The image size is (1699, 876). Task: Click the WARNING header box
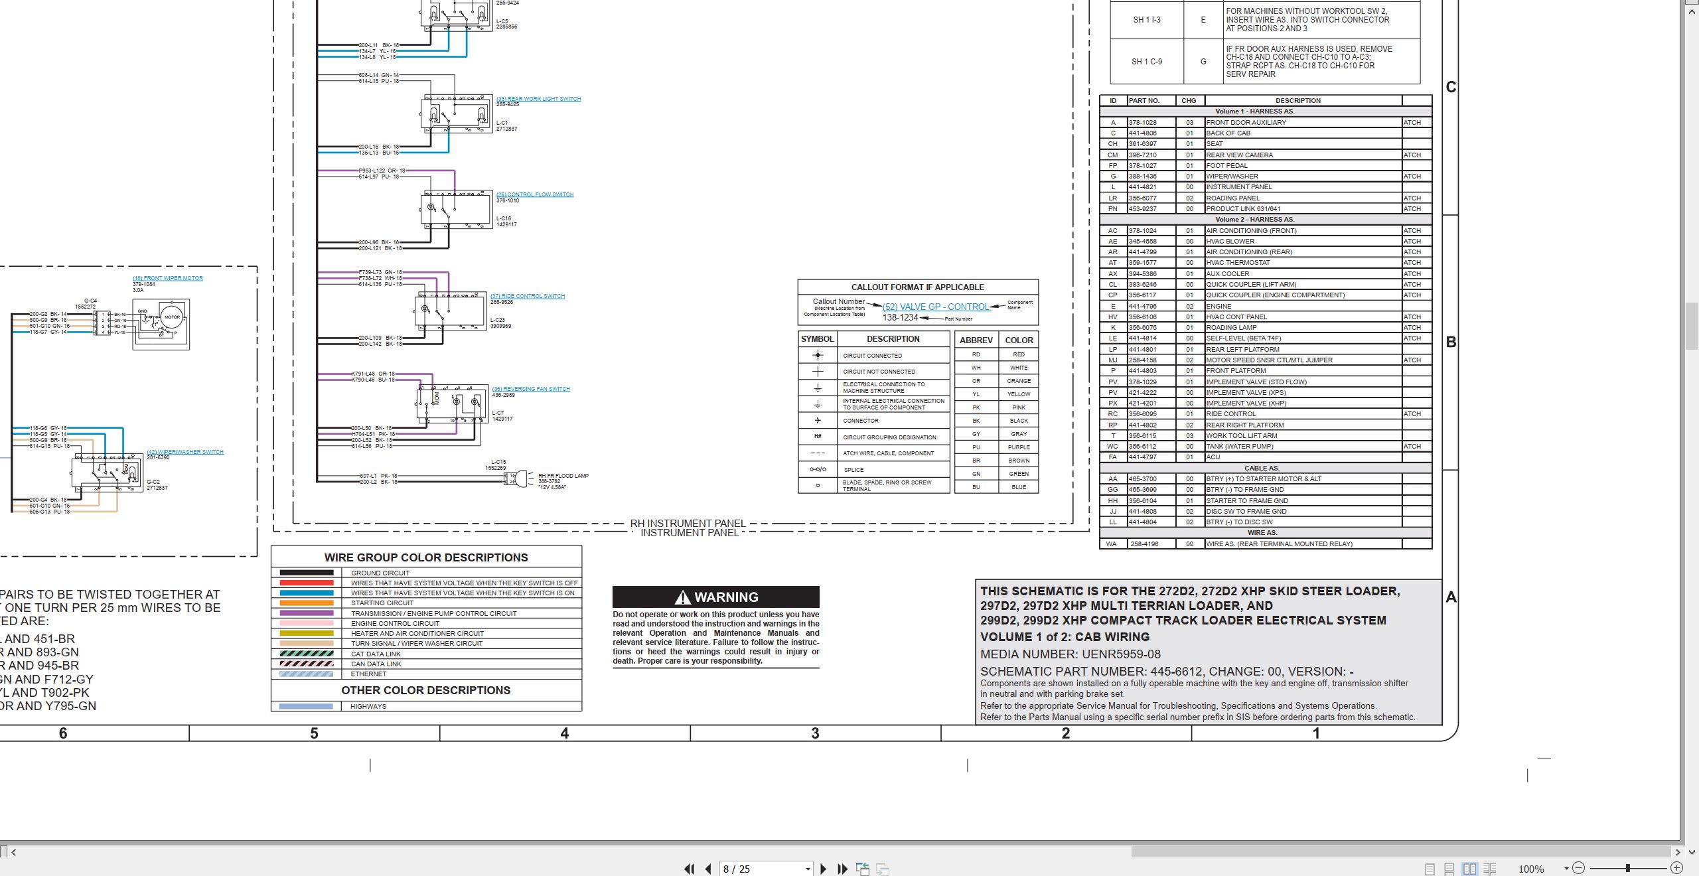(x=715, y=597)
